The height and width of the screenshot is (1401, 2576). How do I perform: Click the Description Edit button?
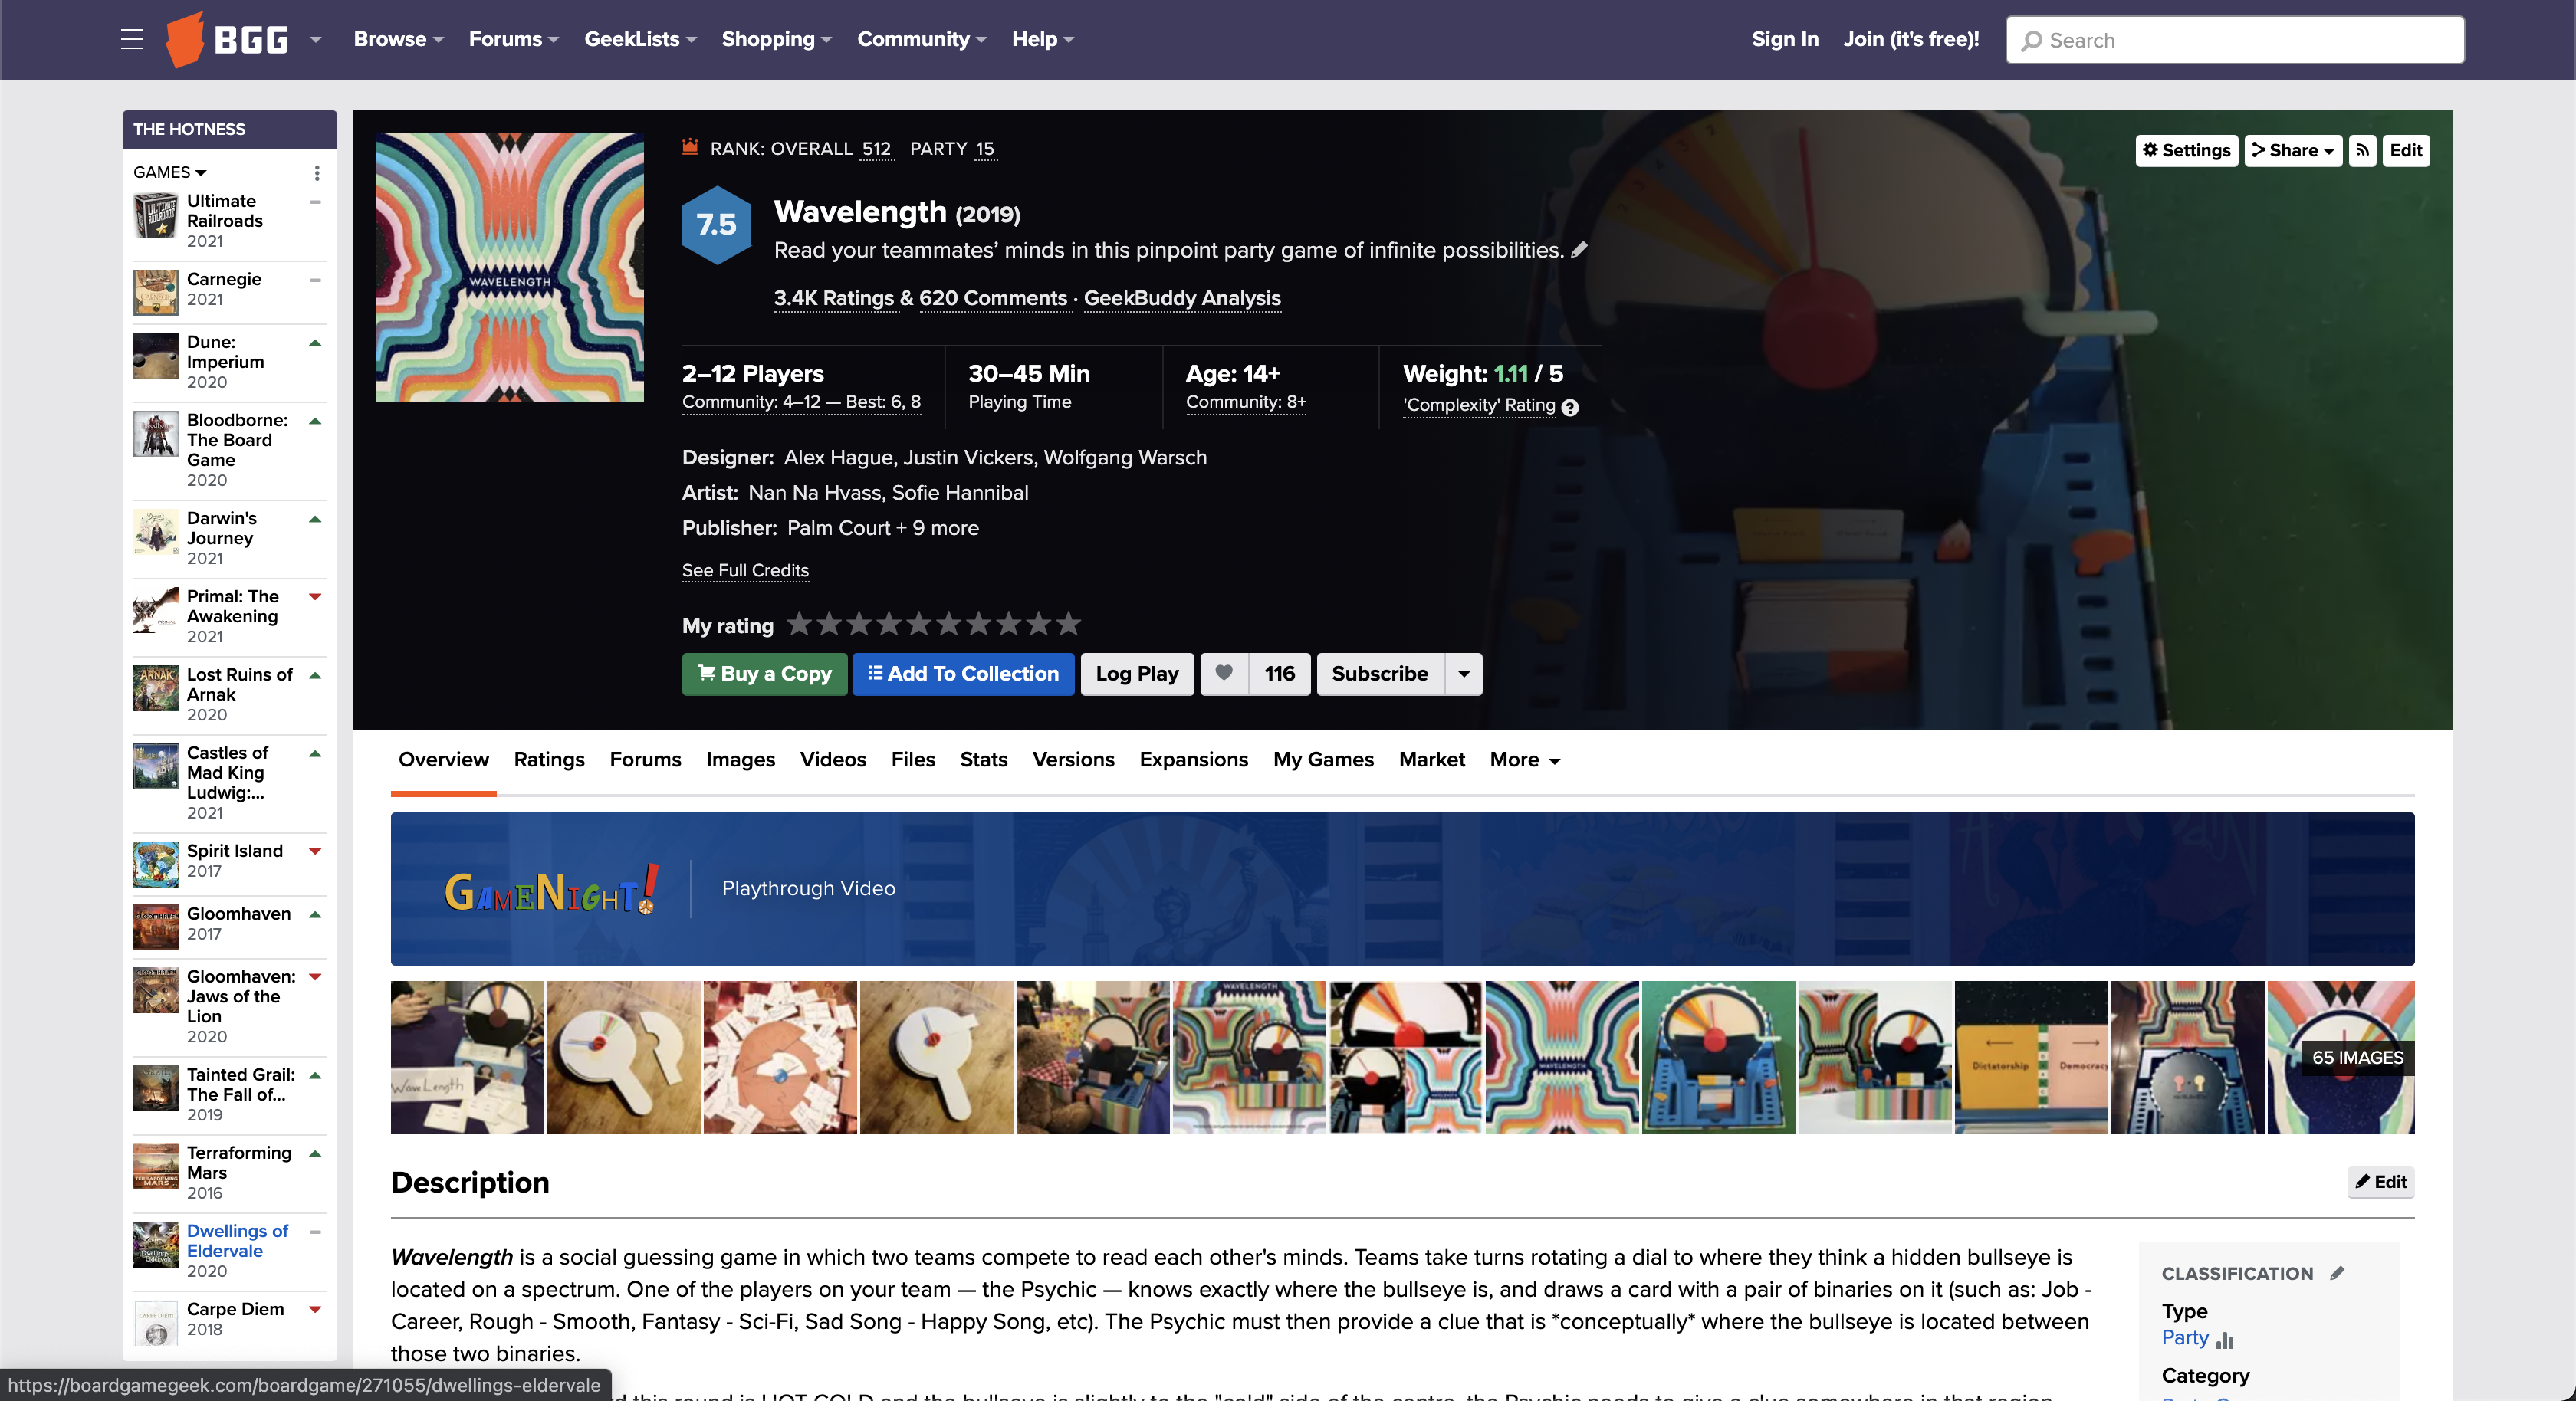(x=2380, y=1182)
